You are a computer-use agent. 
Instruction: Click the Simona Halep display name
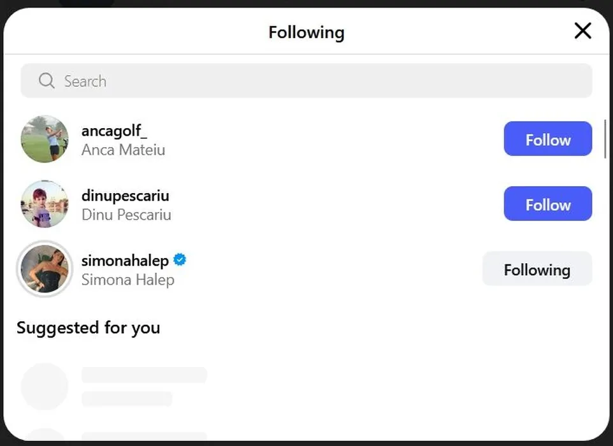127,280
